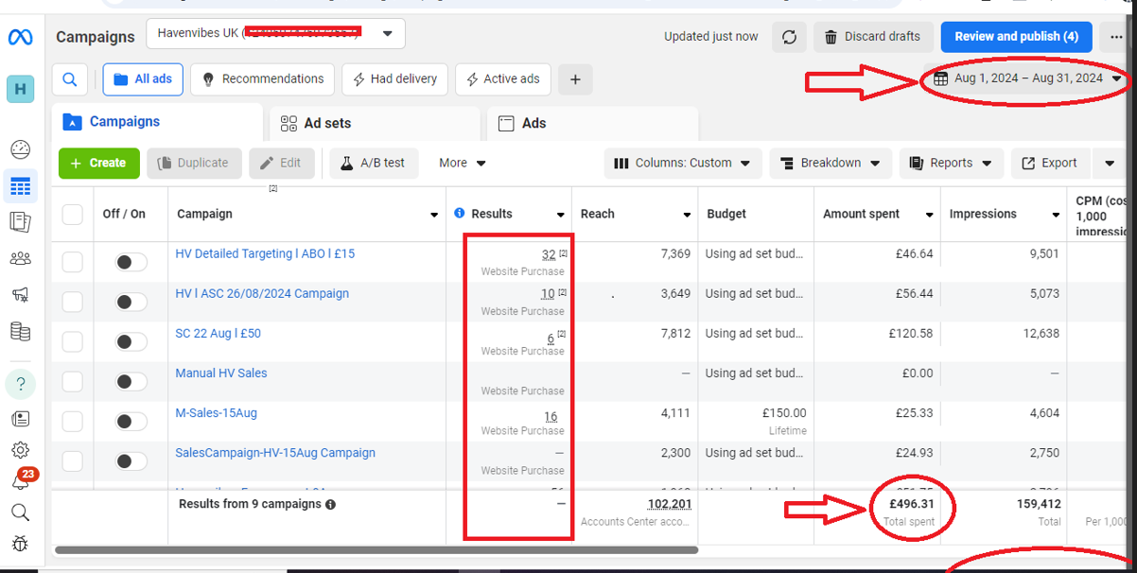
Task: Toggle on HV Detailed Targeting campaign
Action: tap(131, 262)
